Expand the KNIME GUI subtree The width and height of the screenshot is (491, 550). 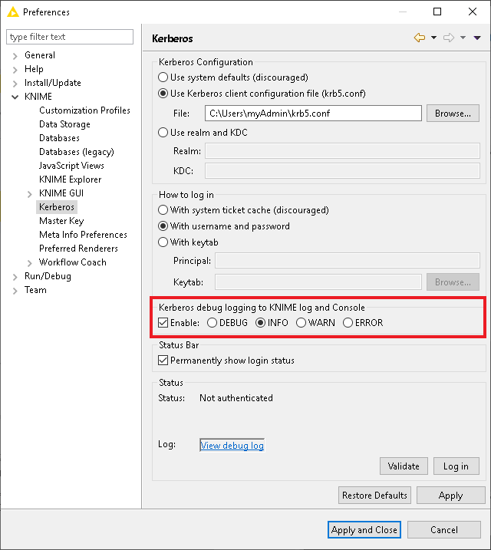click(29, 194)
